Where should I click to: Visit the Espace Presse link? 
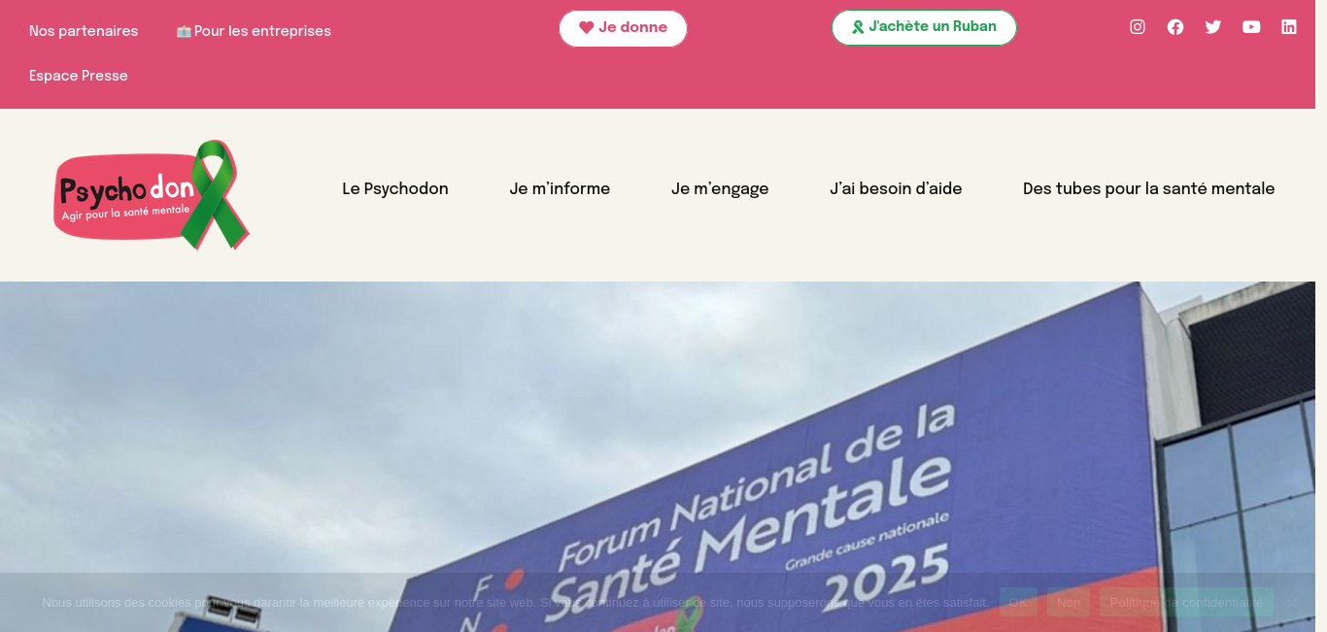click(79, 76)
